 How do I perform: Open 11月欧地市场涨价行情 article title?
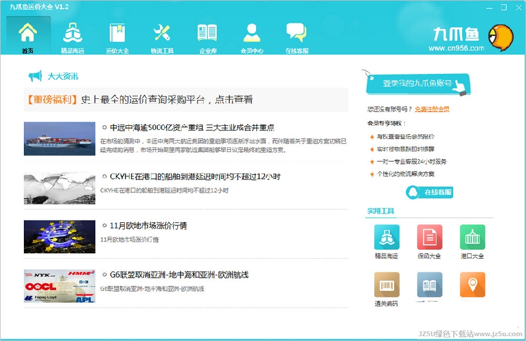click(x=148, y=226)
